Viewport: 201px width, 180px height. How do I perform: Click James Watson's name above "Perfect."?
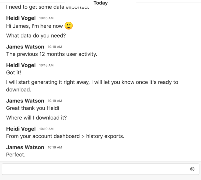coord(25,147)
